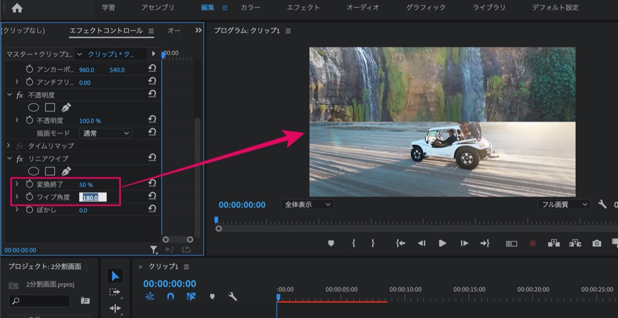Toggle animation stopwatch for ワイプ角度
618x318 pixels.
click(x=30, y=197)
